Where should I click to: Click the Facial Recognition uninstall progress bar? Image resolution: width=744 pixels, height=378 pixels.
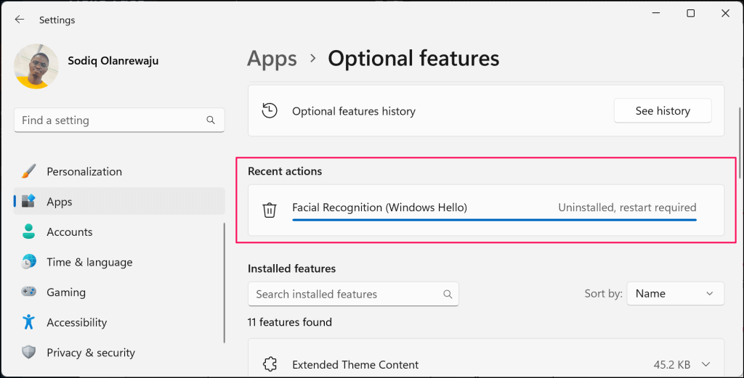494,218
